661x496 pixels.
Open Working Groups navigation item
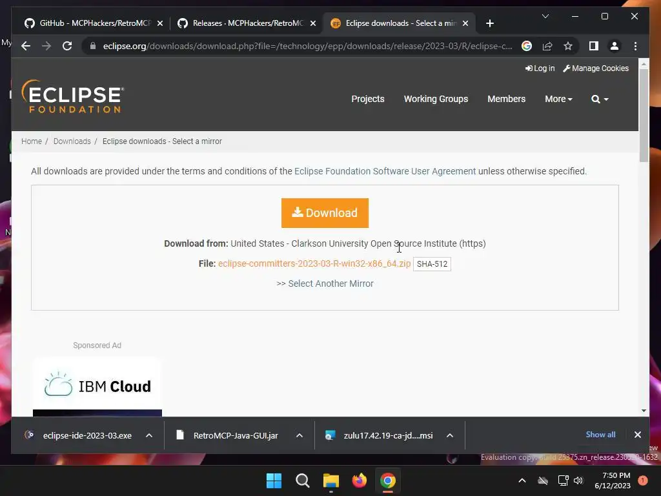tap(436, 99)
